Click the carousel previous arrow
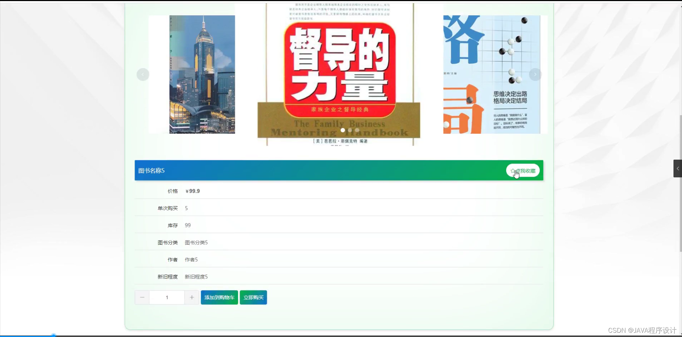The width and height of the screenshot is (682, 337). coord(143,74)
